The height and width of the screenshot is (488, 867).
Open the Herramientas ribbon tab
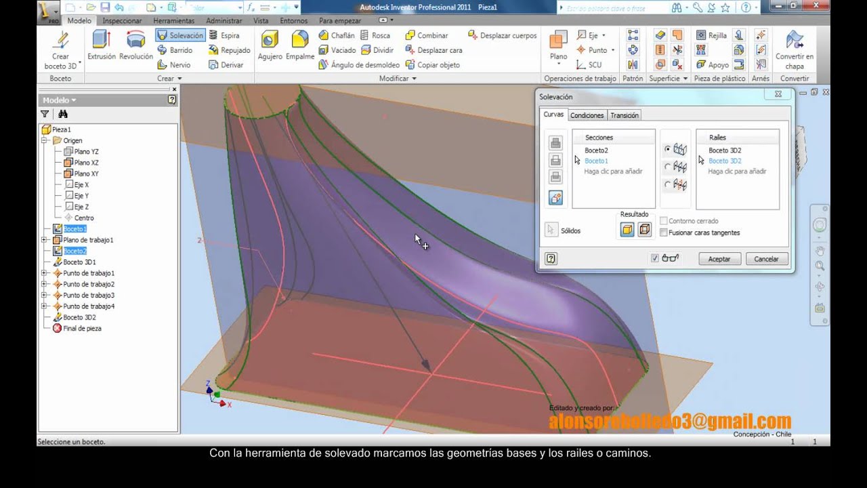point(174,20)
